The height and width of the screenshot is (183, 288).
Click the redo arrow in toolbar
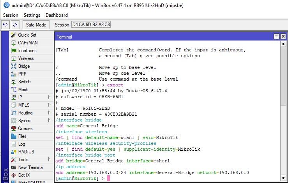coord(15,25)
